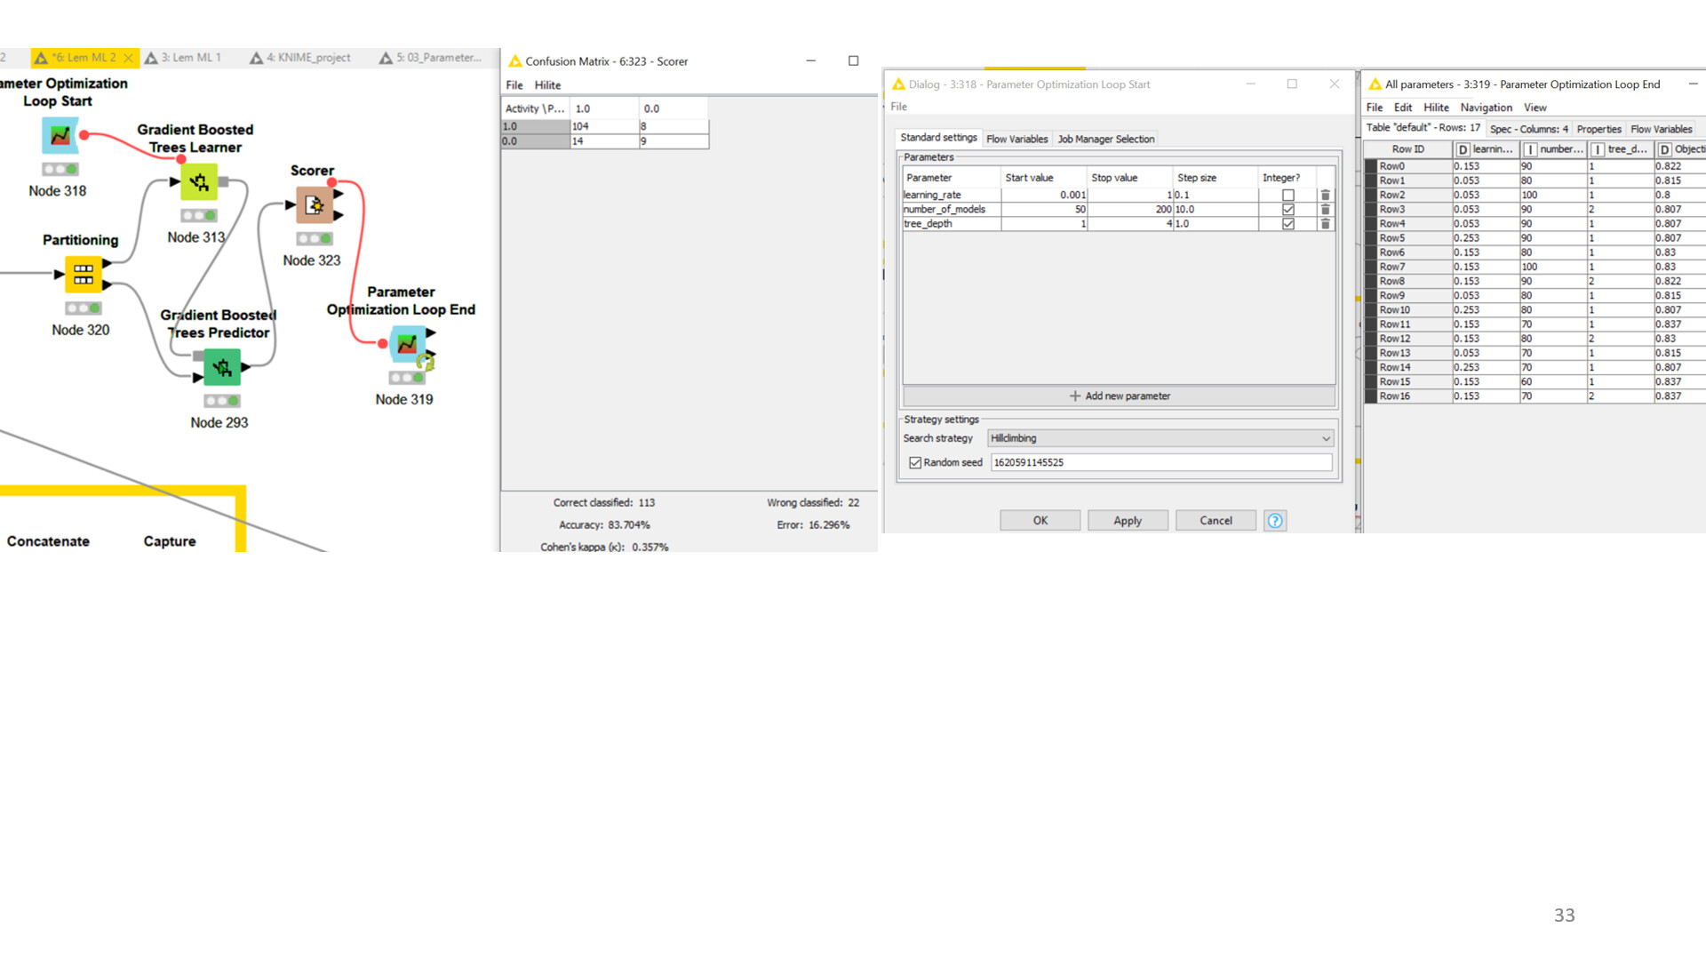The image size is (1706, 960).
Task: Select the Parameter Optimization Loop End node
Action: click(407, 344)
